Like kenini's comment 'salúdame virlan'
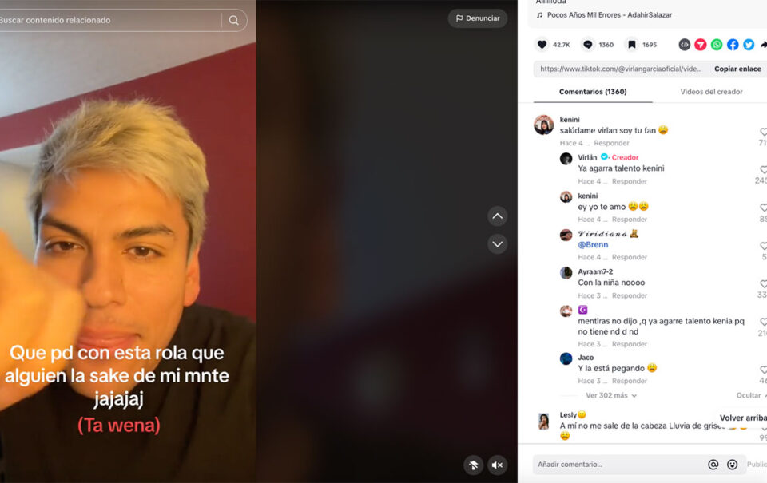Image resolution: width=767 pixels, height=483 pixels. [x=763, y=132]
